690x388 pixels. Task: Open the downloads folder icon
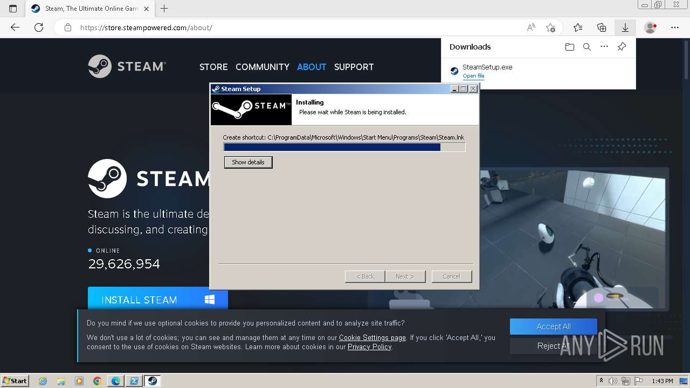tap(570, 47)
